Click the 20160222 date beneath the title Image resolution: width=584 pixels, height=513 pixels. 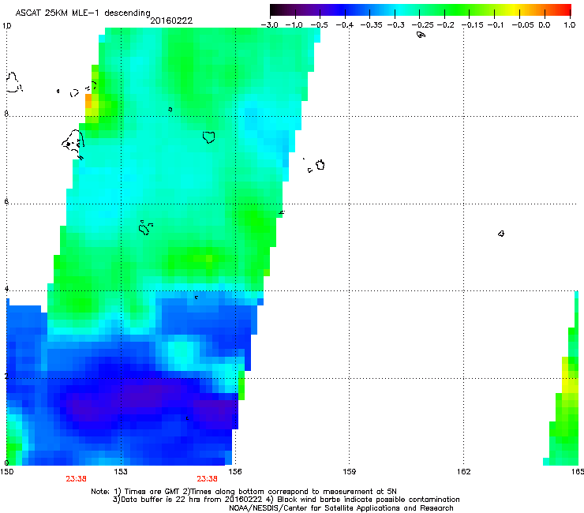(171, 21)
